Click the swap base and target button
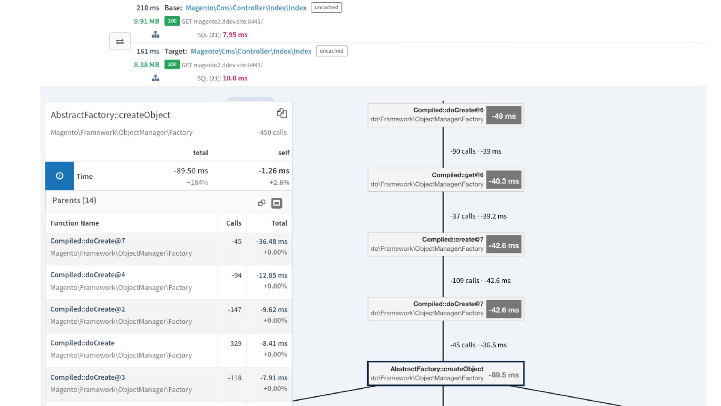The image size is (721, 406). (x=120, y=41)
